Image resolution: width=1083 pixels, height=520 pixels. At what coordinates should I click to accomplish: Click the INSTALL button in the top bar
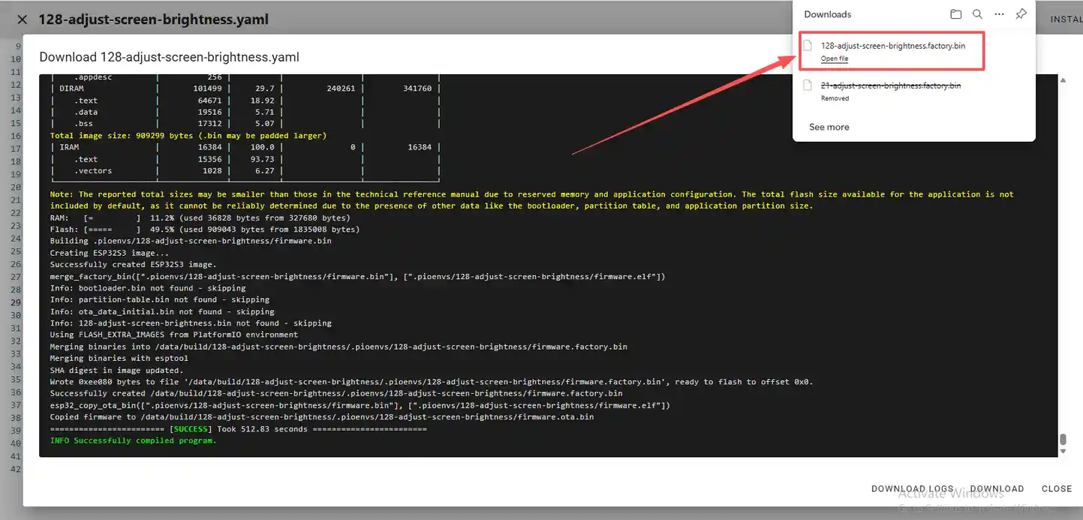[x=1066, y=20]
